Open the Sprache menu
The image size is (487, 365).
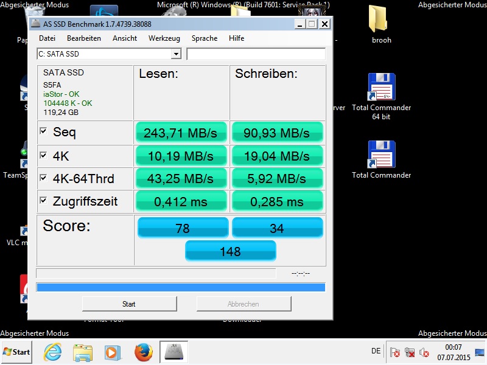(205, 38)
